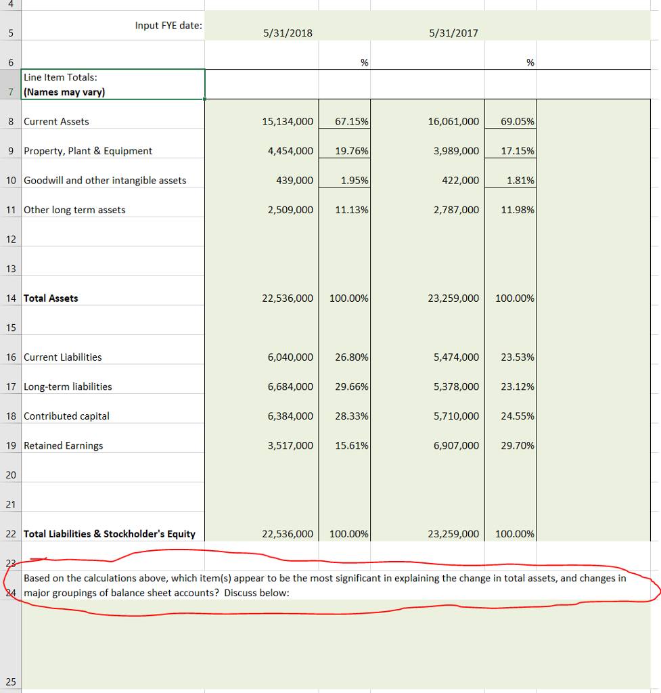Select the 1.95% percentage cell
661x693 pixels.
point(344,173)
